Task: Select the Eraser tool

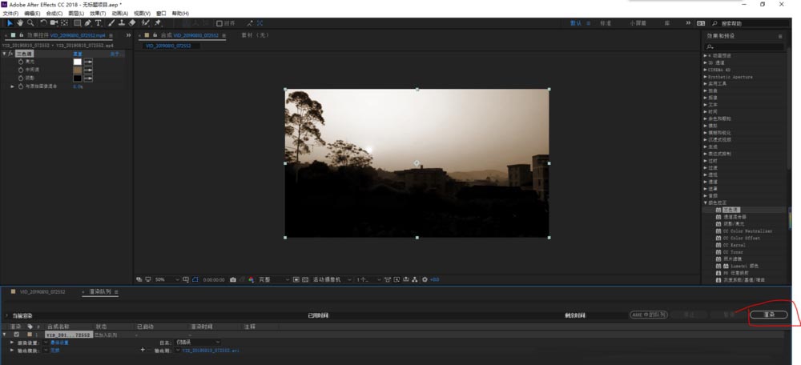Action: (132, 23)
